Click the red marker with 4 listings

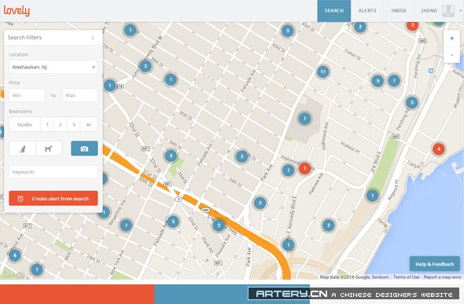coord(439,149)
